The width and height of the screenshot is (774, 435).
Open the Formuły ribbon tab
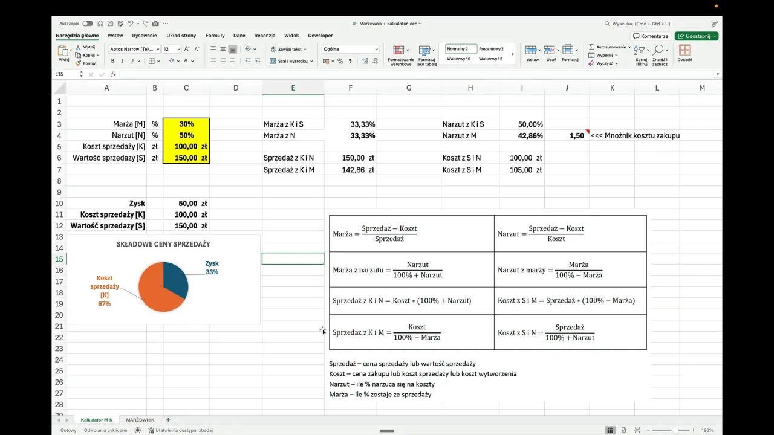click(x=215, y=36)
